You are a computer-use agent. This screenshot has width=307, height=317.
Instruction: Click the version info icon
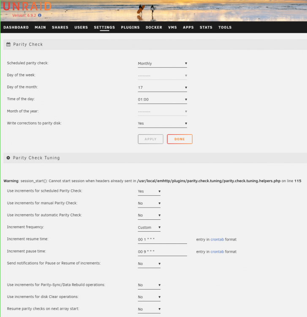coord(40,15)
